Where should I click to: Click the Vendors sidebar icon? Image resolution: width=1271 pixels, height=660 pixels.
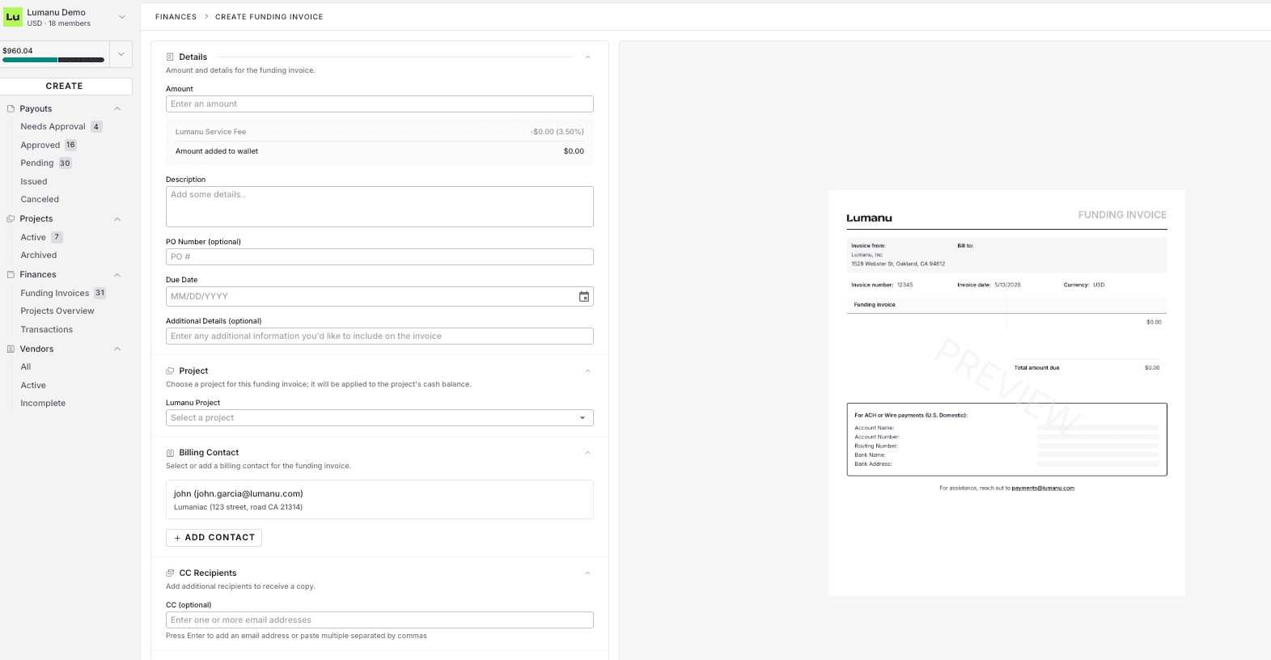tap(11, 349)
